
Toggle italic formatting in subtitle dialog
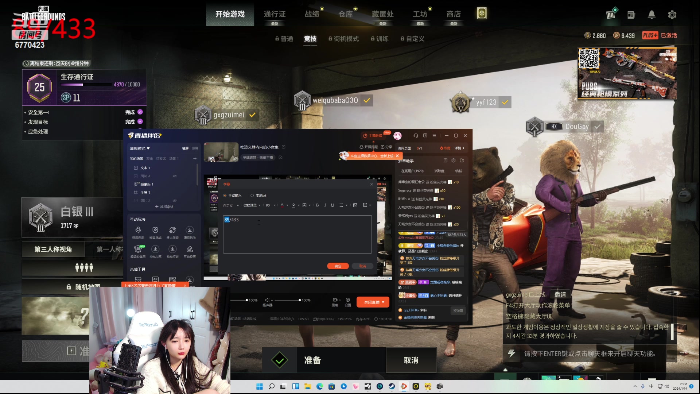[x=325, y=205]
